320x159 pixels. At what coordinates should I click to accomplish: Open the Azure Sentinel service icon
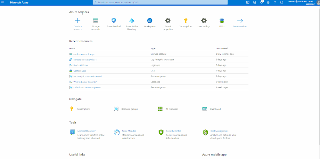click(114, 20)
